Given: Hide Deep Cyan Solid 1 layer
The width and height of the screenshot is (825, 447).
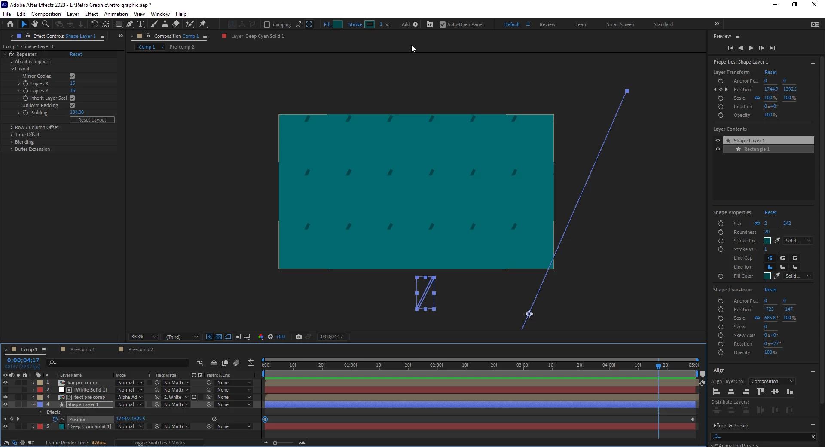Looking at the screenshot, I should point(5,426).
